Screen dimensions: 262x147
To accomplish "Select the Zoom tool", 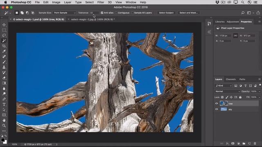I will tap(4, 125).
